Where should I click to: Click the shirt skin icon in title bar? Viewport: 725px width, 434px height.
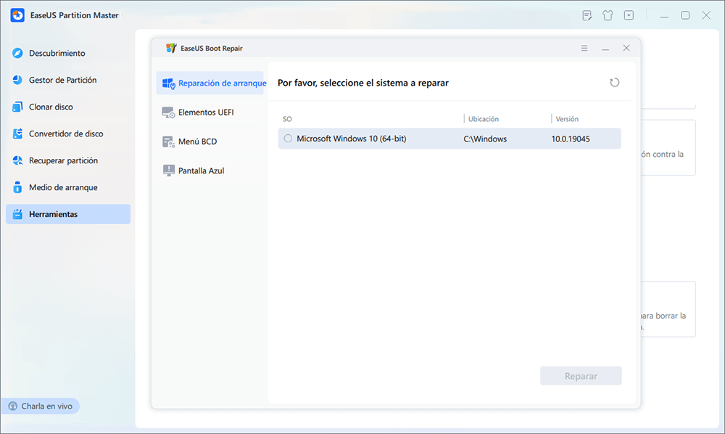click(608, 15)
